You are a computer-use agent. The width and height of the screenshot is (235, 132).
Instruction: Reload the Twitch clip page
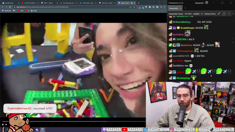pos(10,7)
